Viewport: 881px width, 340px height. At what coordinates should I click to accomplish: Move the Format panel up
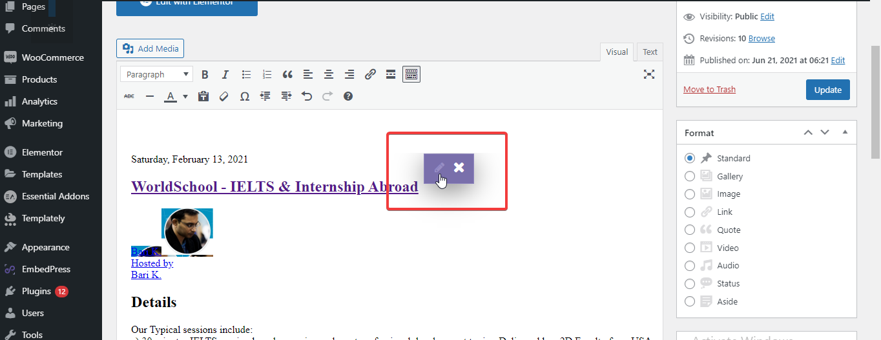click(808, 132)
